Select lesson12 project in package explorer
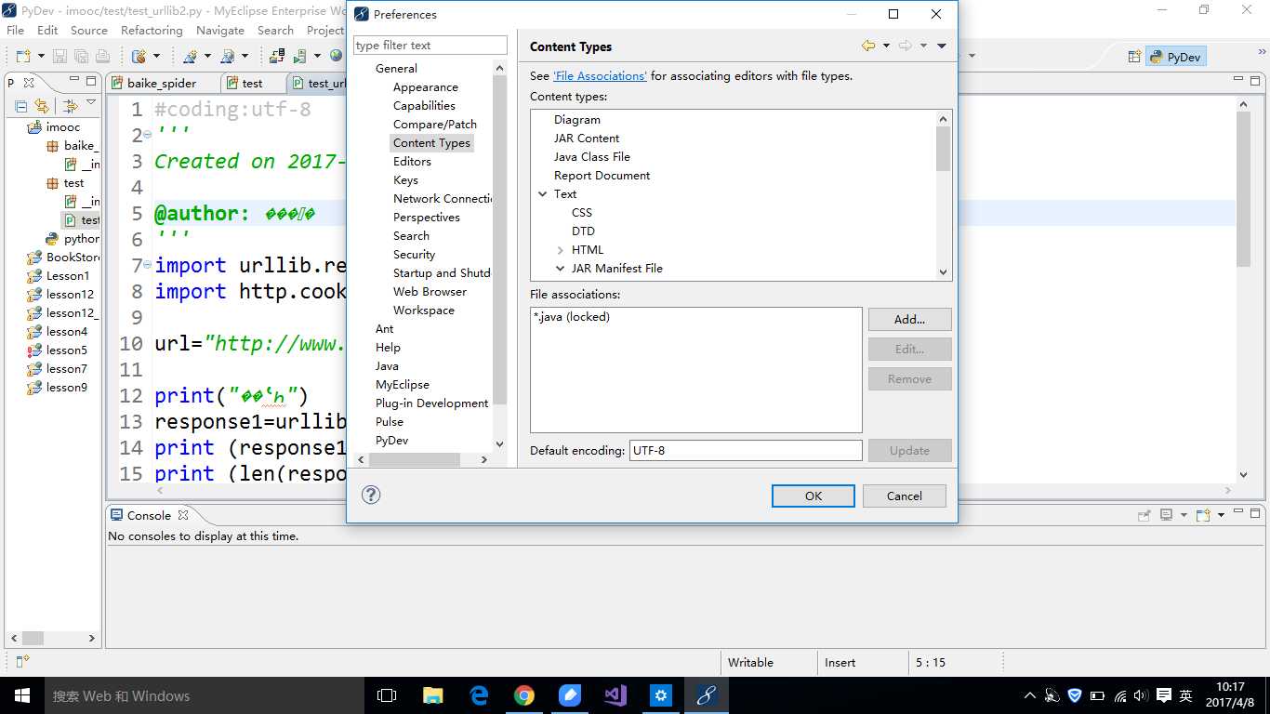Viewport: 1270px width, 714px height. [x=70, y=295]
